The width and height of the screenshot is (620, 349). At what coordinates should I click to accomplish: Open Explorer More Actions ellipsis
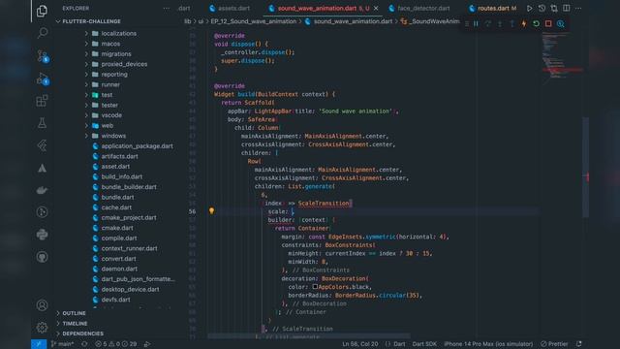click(167, 9)
